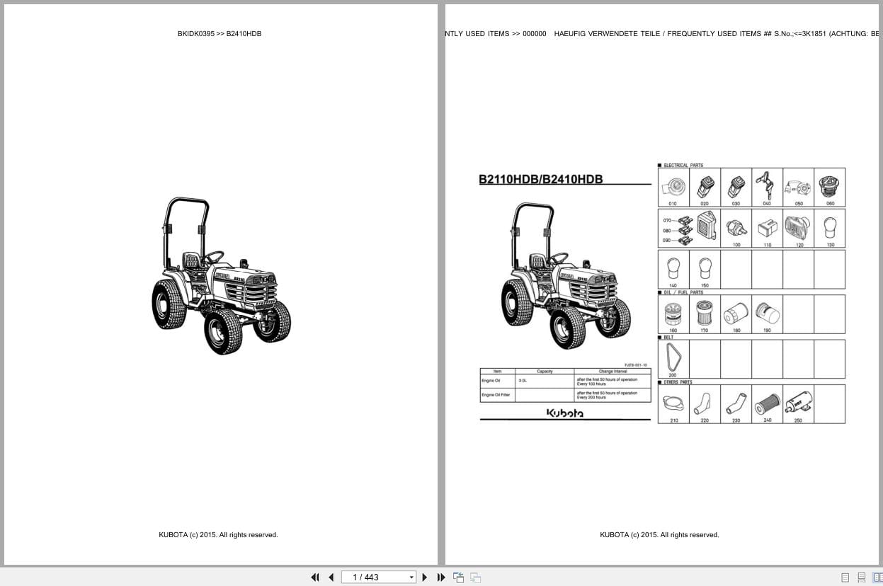Click the OTHERS PARTS section label
Image resolution: width=883 pixels, height=586 pixels.
click(678, 382)
